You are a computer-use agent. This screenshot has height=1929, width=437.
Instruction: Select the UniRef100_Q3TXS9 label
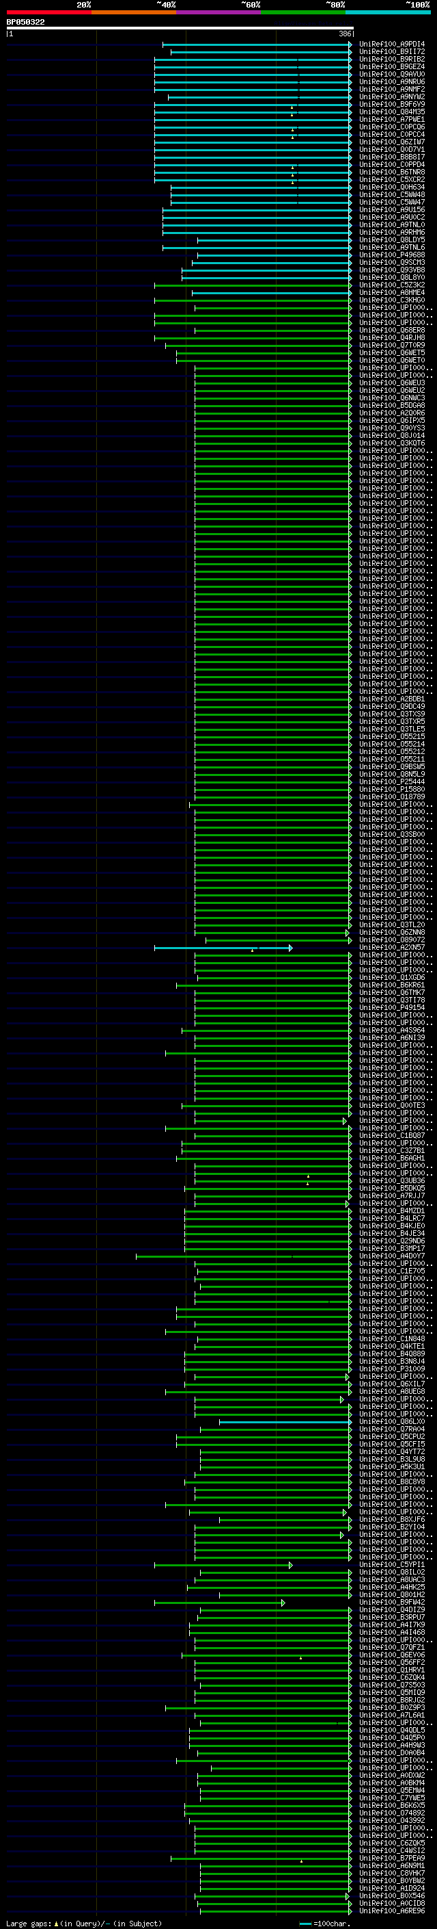tap(391, 714)
